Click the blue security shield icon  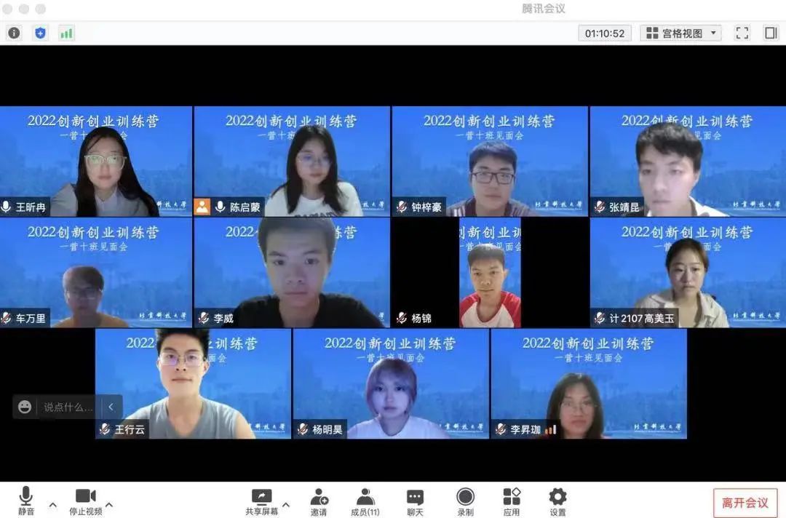point(40,33)
